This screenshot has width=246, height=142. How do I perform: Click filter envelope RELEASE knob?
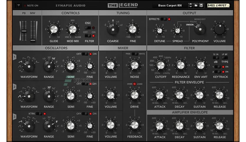220,95
